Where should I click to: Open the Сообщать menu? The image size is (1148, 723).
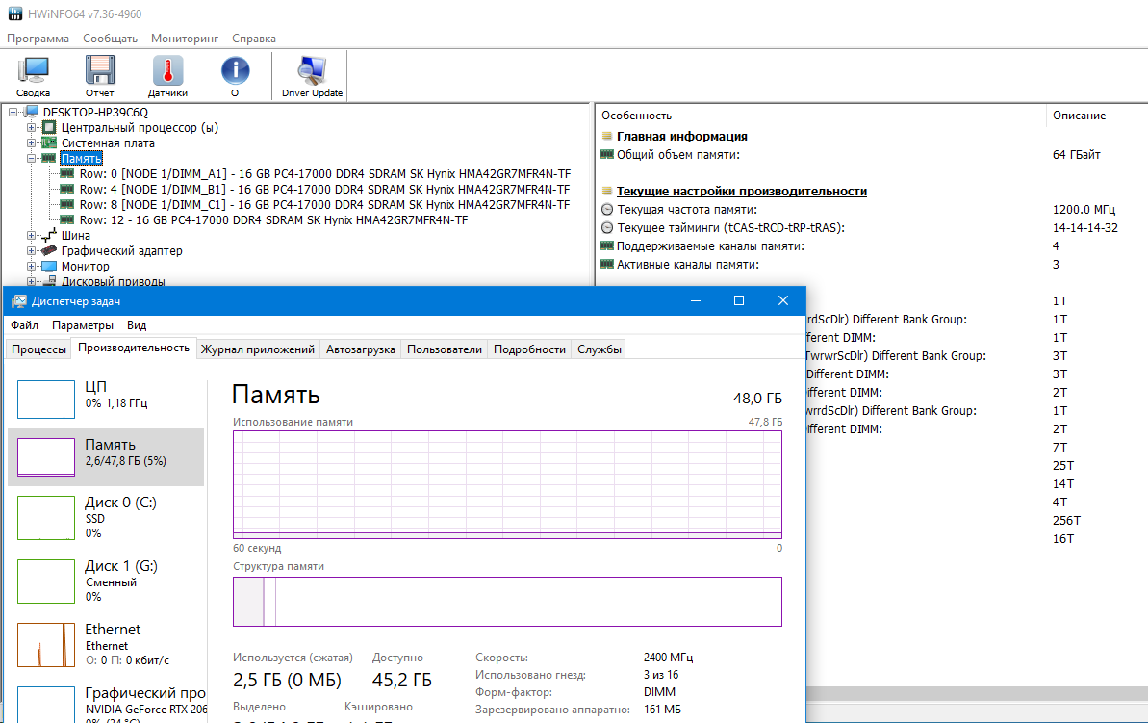[110, 39]
